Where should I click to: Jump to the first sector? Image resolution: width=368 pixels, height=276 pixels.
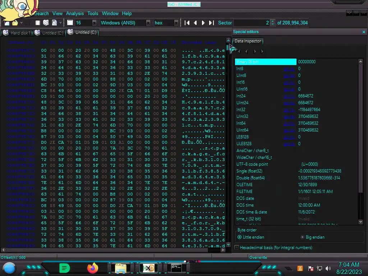pos(187,23)
